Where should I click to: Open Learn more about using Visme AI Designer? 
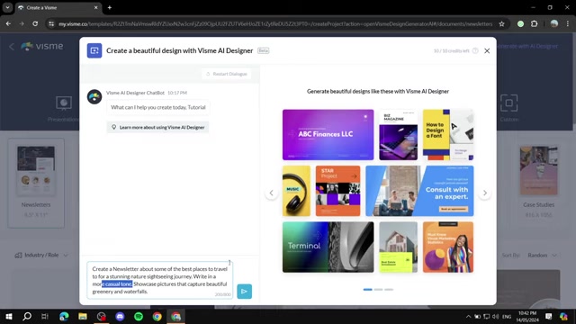pyautogui.click(x=158, y=127)
